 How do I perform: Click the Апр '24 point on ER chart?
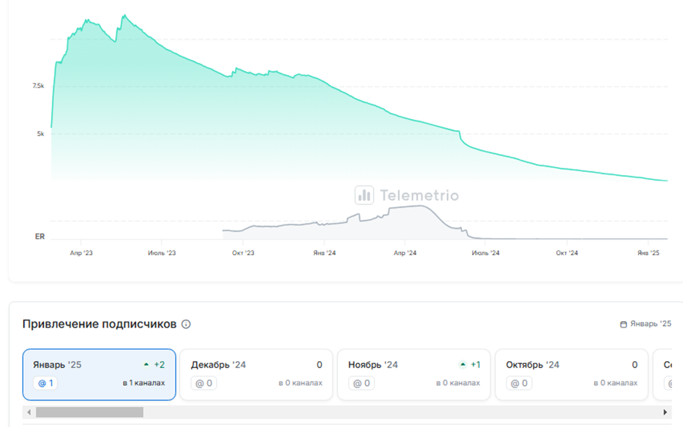pyautogui.click(x=405, y=206)
